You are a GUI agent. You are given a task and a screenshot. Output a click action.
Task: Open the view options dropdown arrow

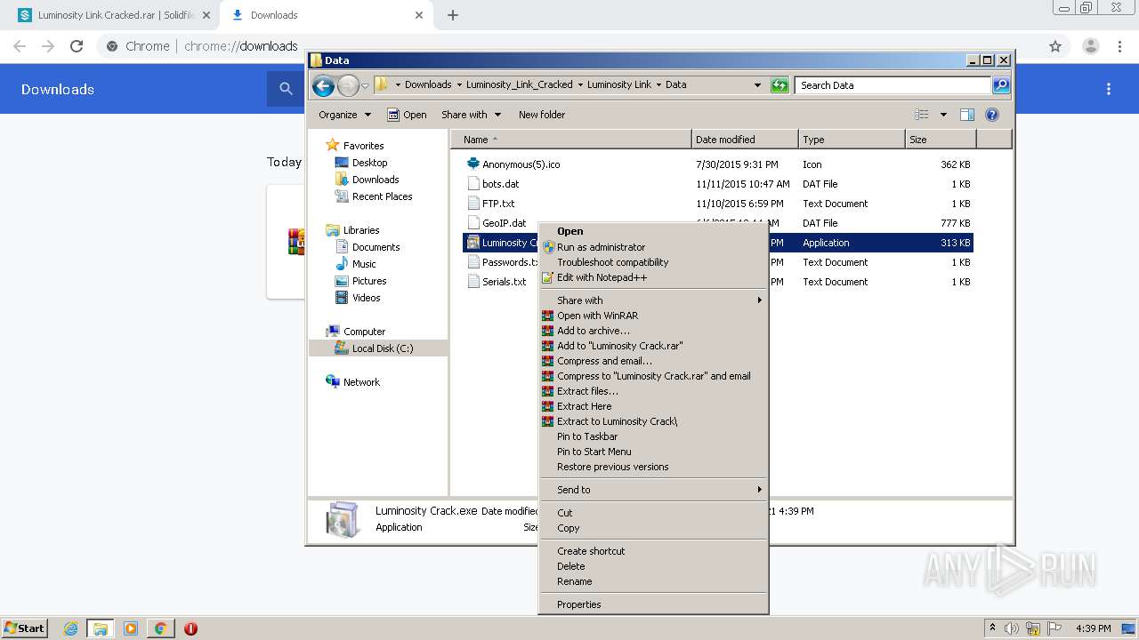[x=943, y=115]
